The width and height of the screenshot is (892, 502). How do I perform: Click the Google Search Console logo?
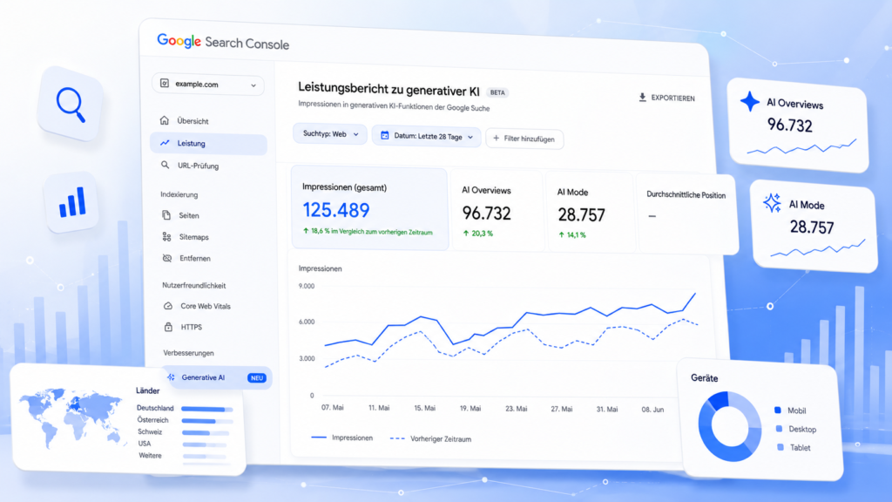click(223, 42)
